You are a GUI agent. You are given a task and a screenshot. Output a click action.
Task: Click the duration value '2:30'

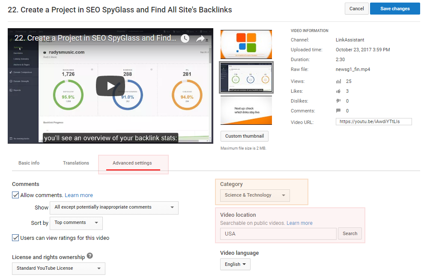(x=340, y=59)
